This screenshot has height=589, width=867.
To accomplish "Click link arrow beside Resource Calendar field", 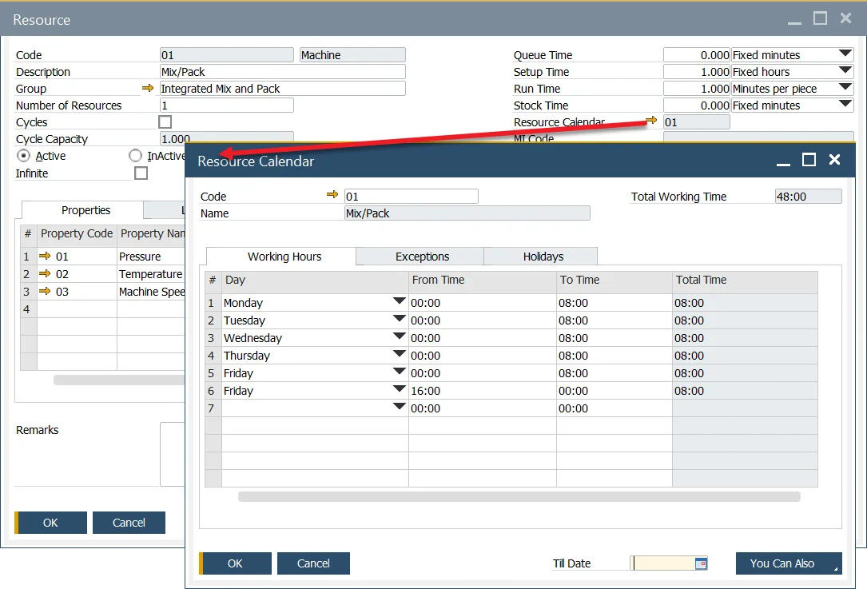I will (651, 121).
